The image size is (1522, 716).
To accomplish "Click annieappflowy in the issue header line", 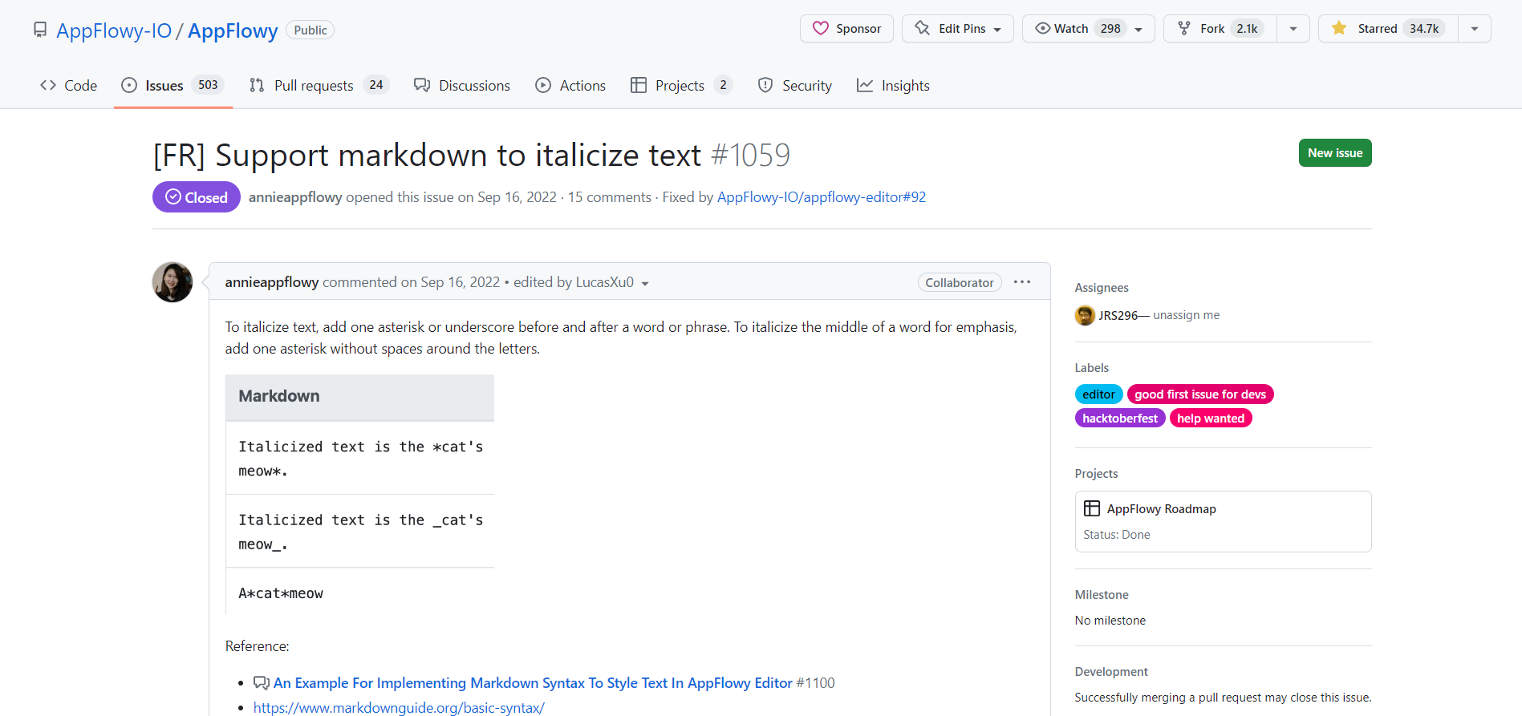I will [295, 197].
